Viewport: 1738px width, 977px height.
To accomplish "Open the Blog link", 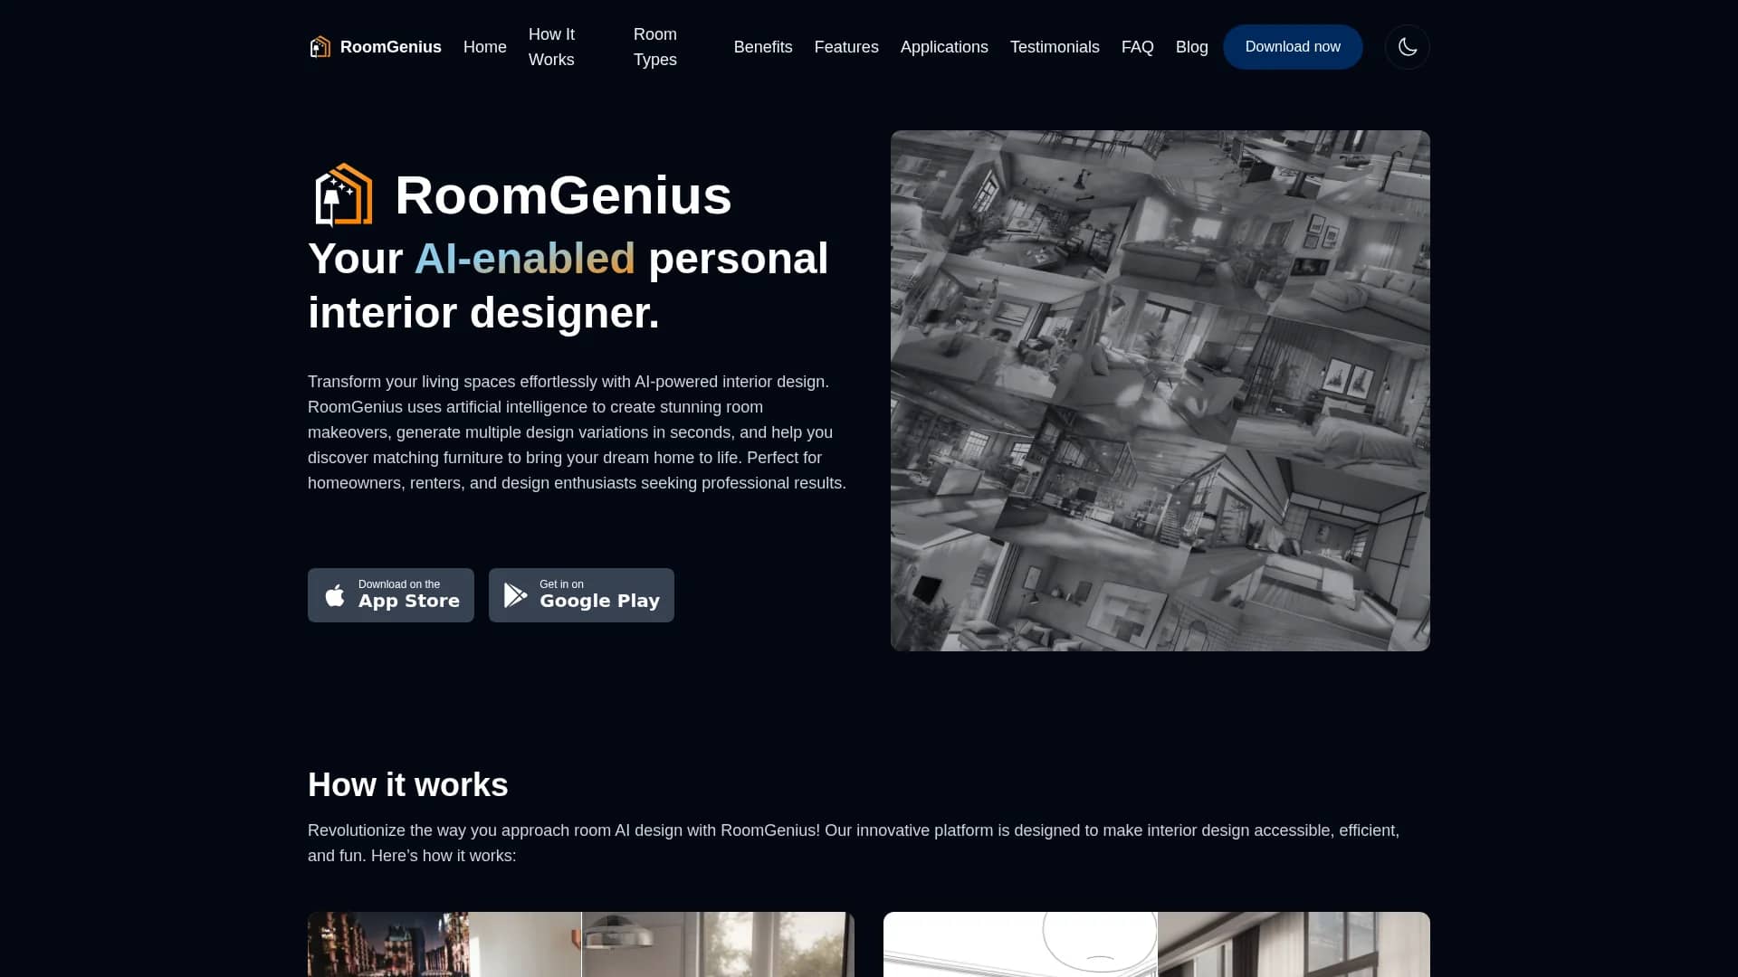I will [1192, 47].
